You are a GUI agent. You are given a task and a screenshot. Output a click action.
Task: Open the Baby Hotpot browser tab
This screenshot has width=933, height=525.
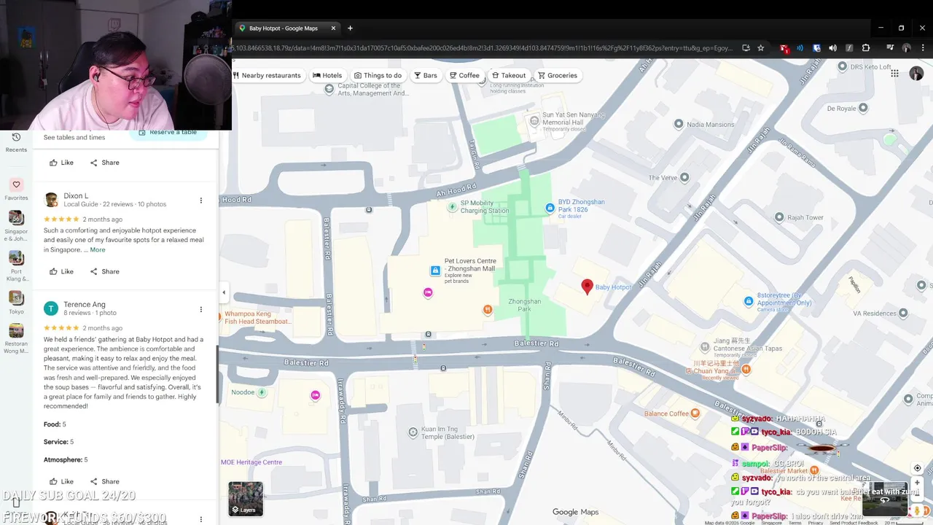point(283,28)
